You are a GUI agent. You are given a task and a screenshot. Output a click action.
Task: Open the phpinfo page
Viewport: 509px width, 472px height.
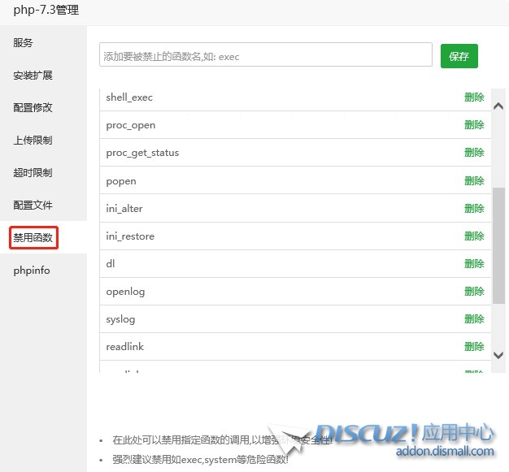(32, 271)
